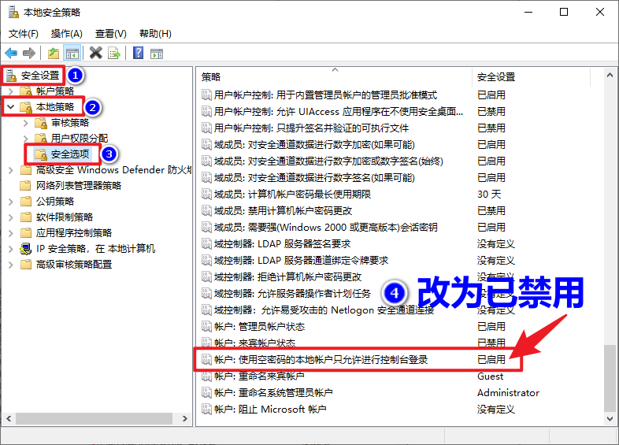This screenshot has height=445, width=619.
Task: Click the IP 安全策略 computer icon
Action: click(x=26, y=249)
